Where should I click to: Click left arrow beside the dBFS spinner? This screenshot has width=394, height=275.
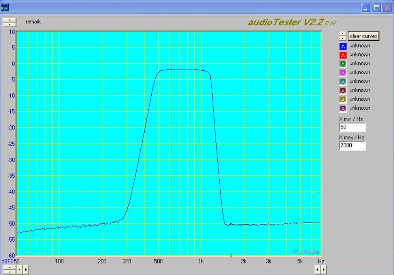click(x=20, y=270)
